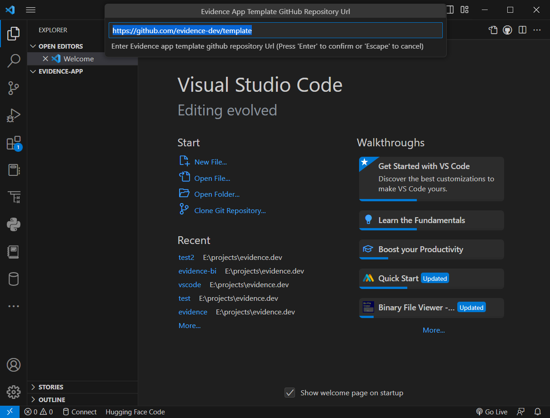Click the GitHub repository Url input field
This screenshot has height=418, width=550.
275,30
